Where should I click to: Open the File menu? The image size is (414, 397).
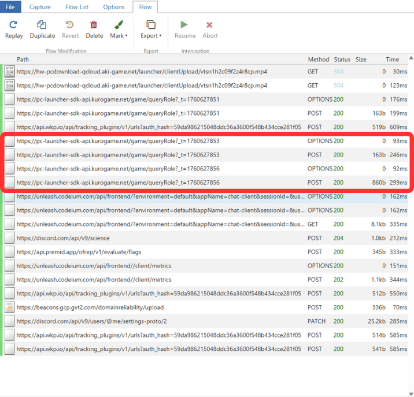click(x=10, y=7)
